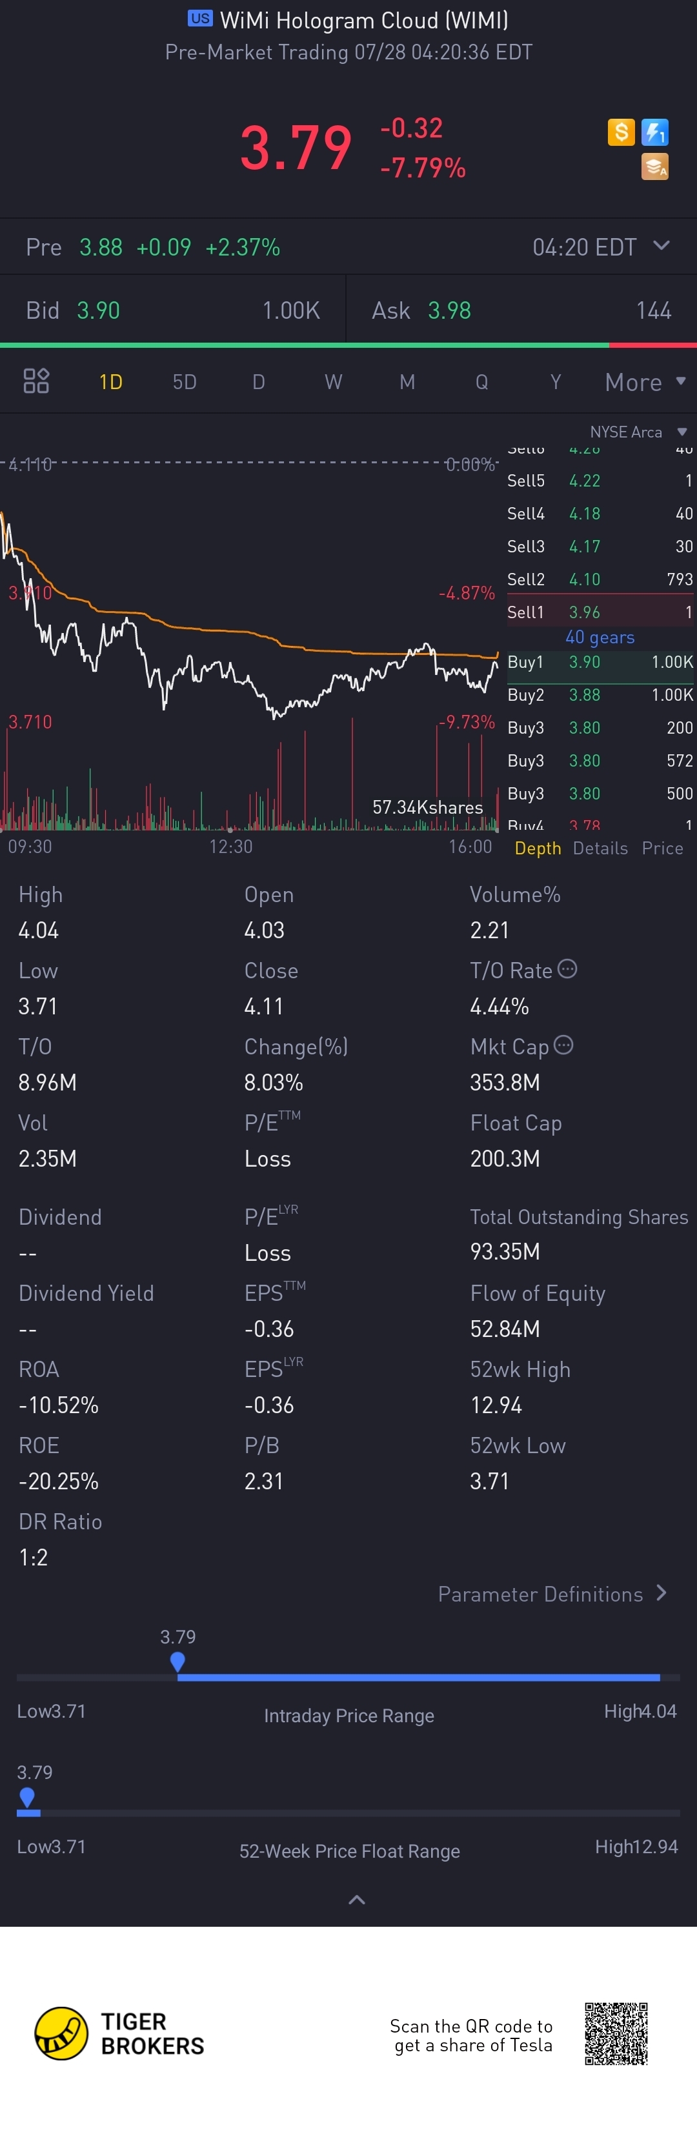Tap the tan stacked layers icon
The width and height of the screenshot is (697, 2141).
[x=656, y=167]
